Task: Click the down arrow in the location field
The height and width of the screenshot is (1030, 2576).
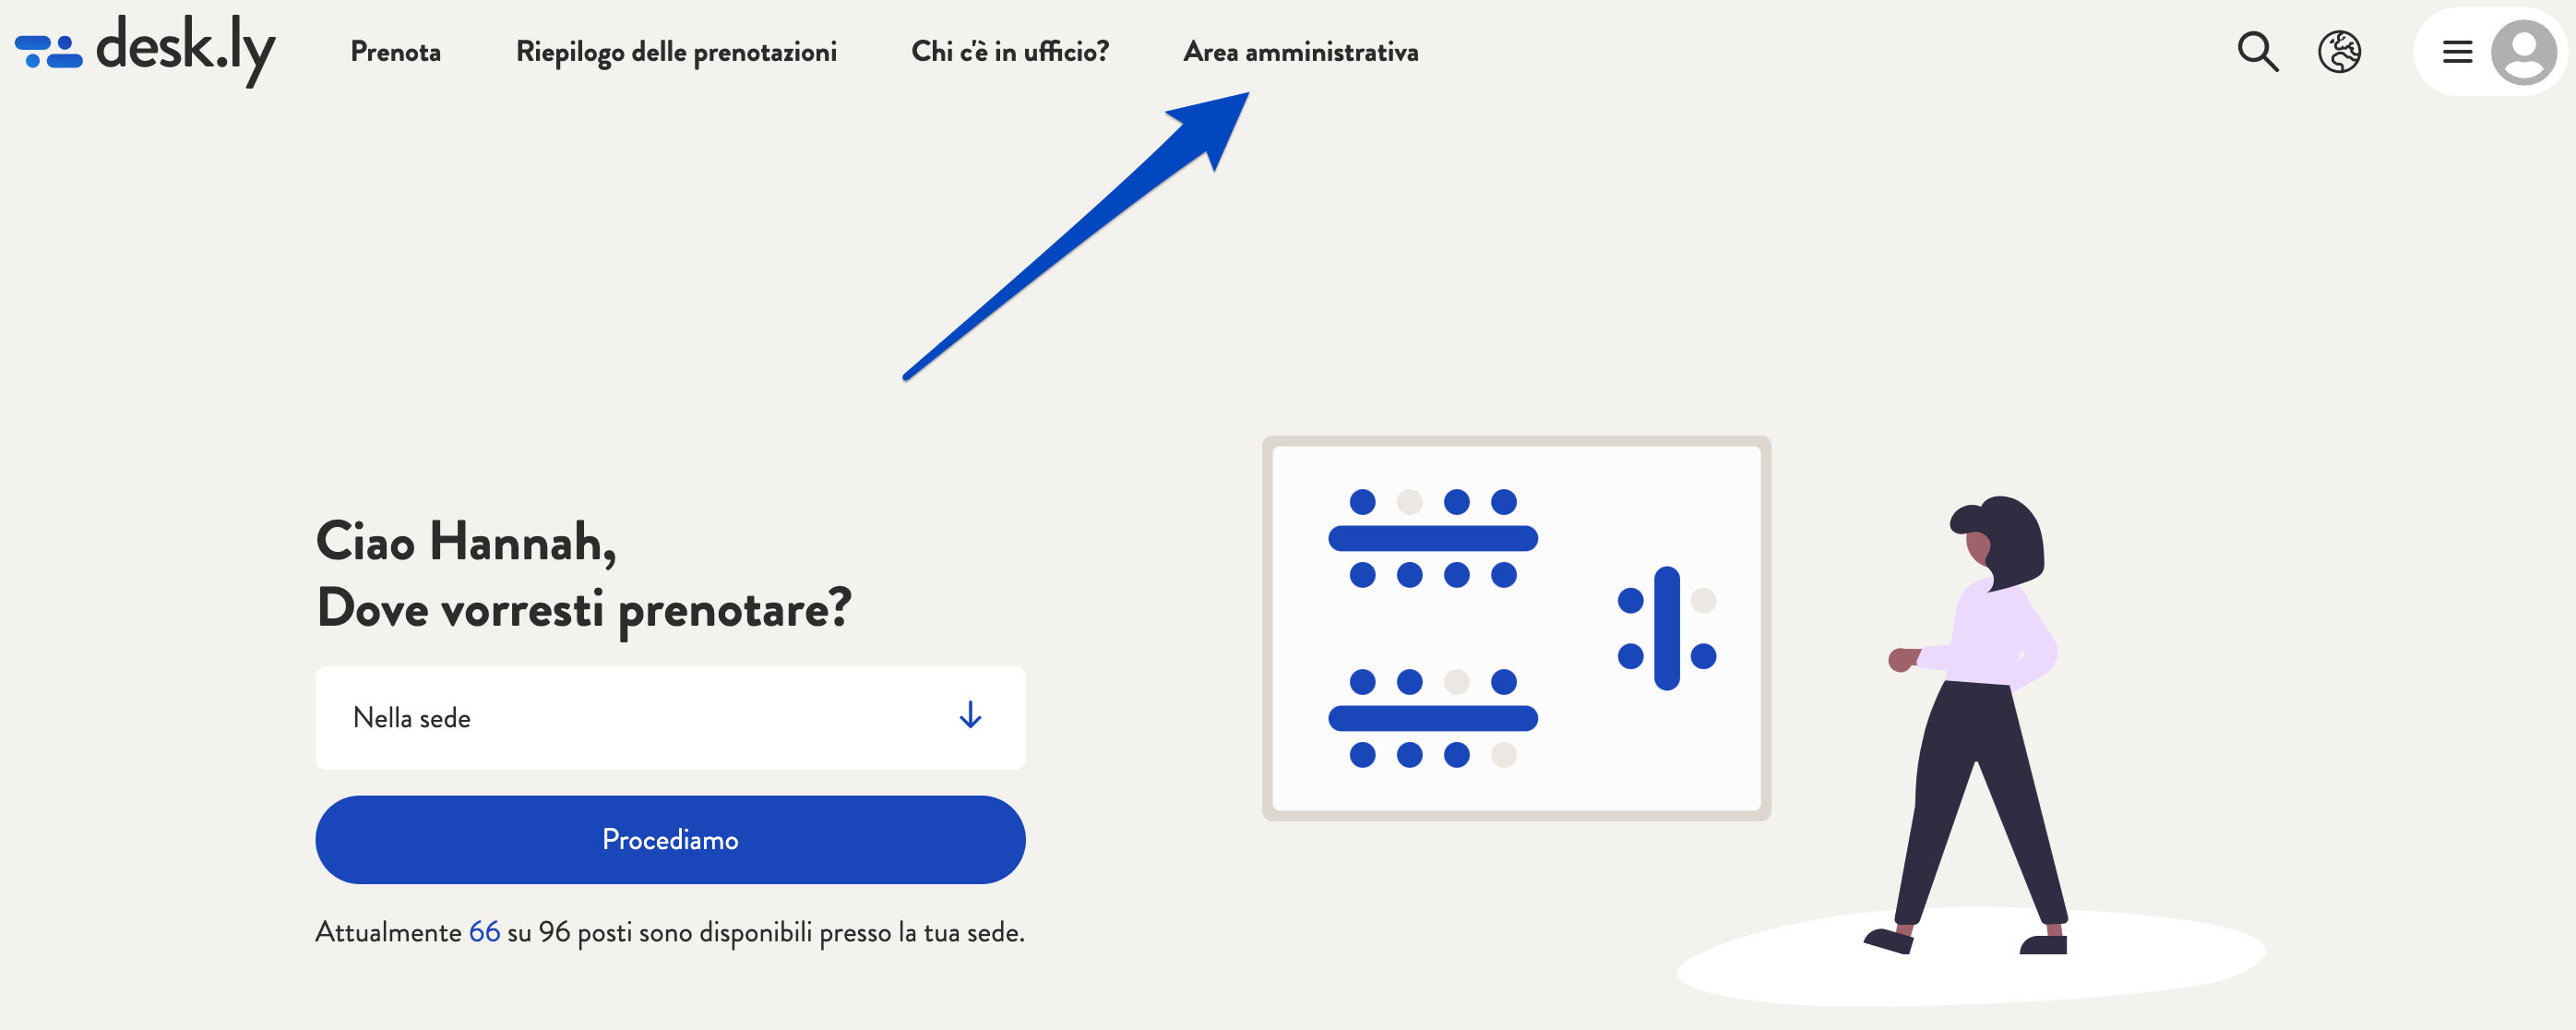Action: click(x=970, y=714)
